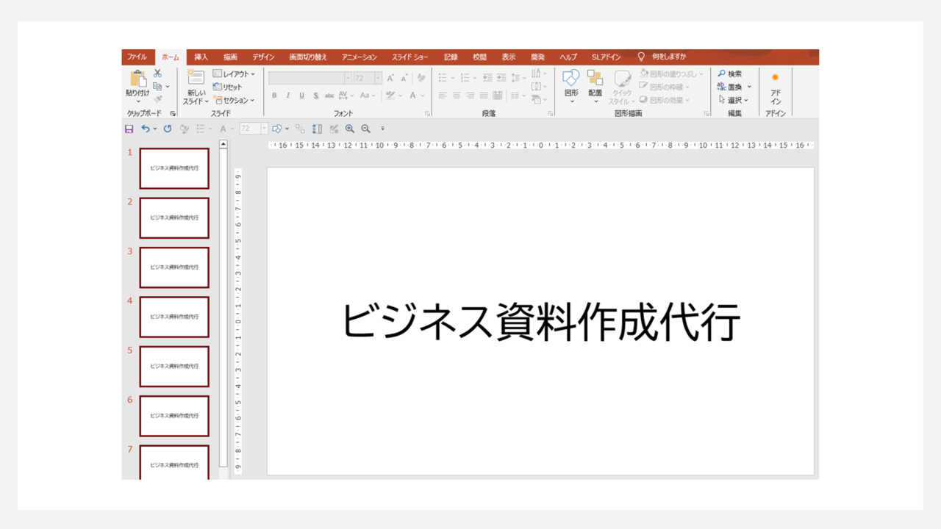Open the 選択 select dropdown

(733, 100)
